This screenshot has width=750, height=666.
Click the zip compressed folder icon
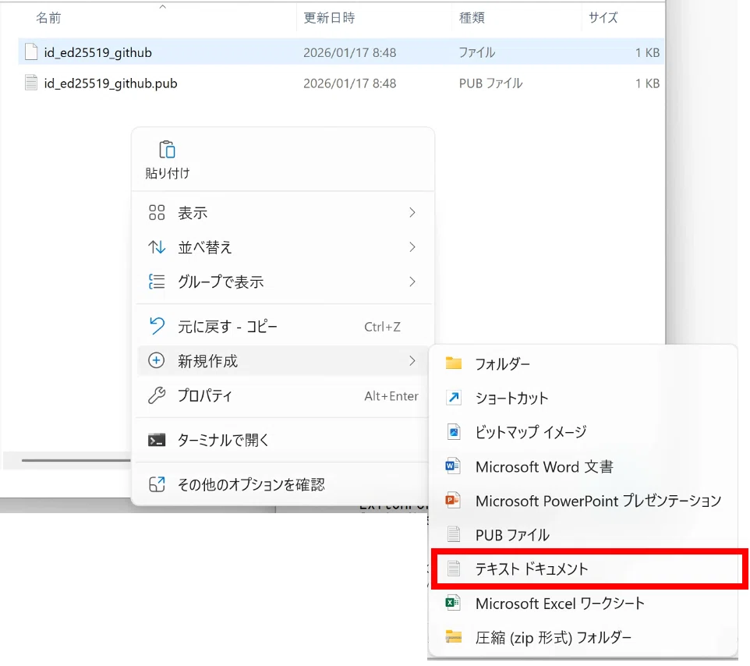[x=454, y=637]
